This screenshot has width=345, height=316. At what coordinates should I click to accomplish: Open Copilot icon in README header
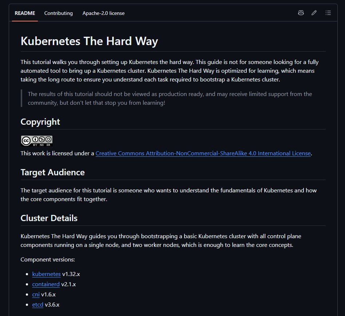301,13
